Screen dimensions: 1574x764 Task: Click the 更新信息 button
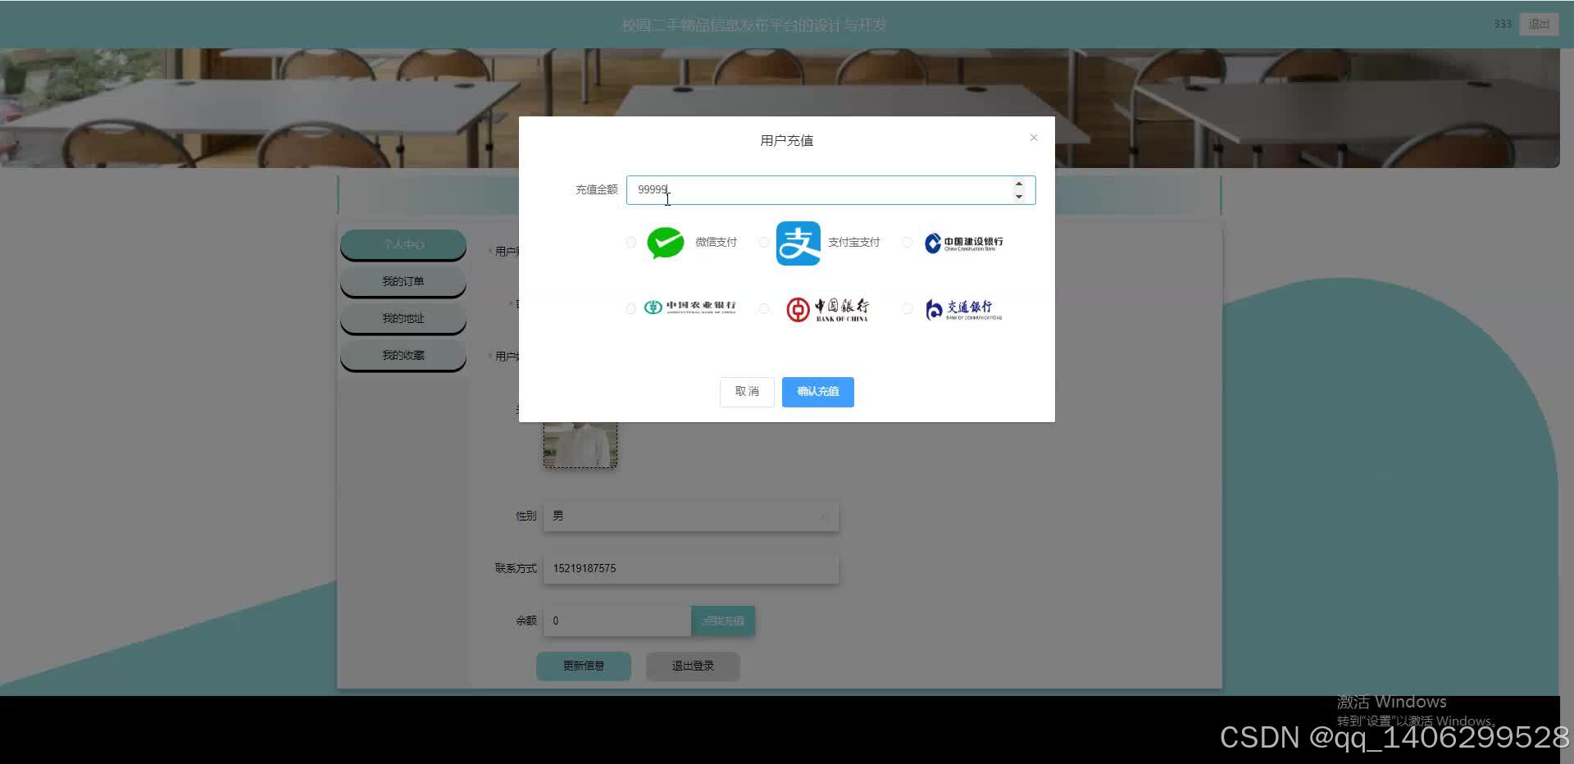[x=584, y=666]
